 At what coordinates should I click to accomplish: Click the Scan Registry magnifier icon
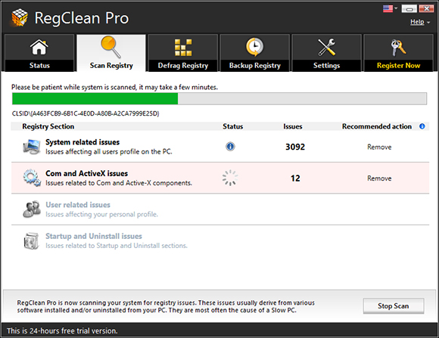(111, 47)
